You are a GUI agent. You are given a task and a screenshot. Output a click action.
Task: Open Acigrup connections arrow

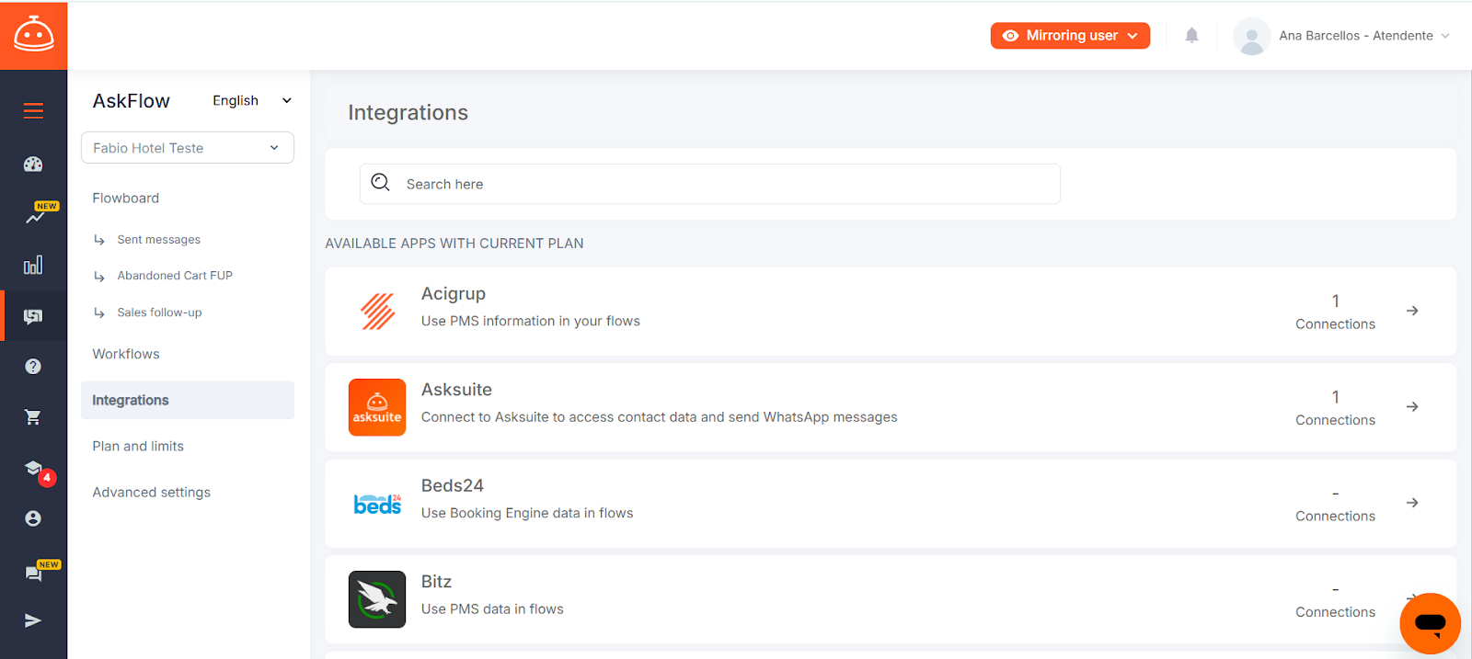(1412, 311)
